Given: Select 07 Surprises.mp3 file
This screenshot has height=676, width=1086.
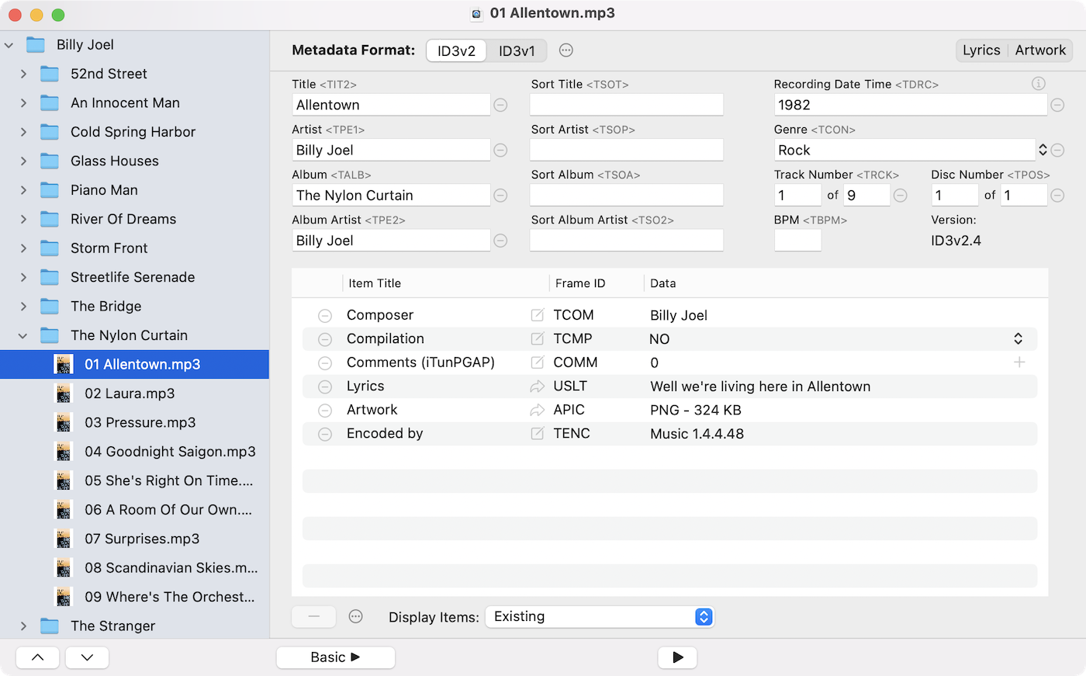Looking at the screenshot, I should pyautogui.click(x=134, y=539).
